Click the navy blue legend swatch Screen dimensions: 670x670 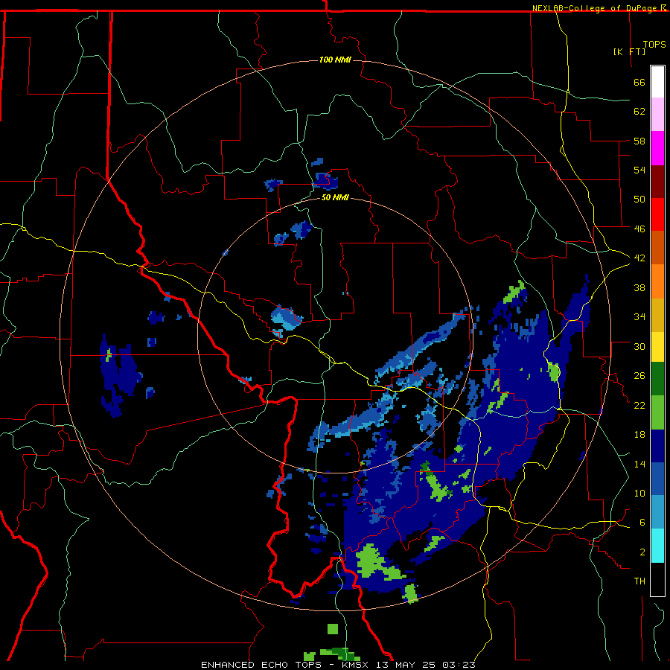point(657,446)
